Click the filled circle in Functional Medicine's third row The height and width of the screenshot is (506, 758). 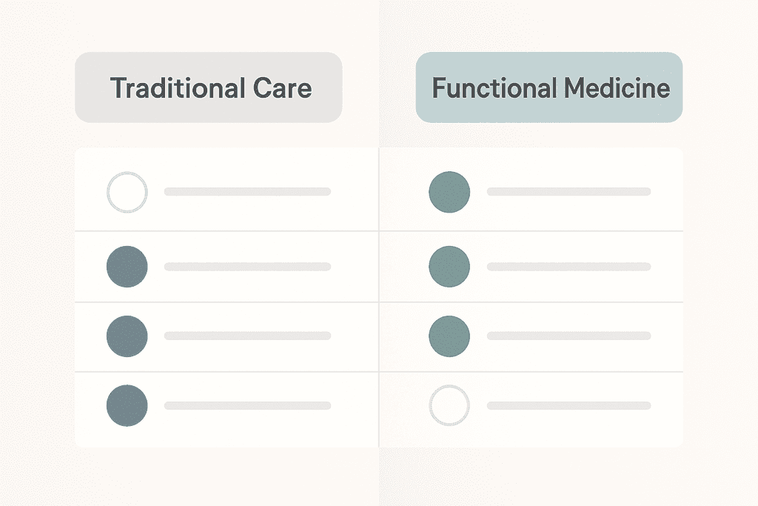coord(449,336)
